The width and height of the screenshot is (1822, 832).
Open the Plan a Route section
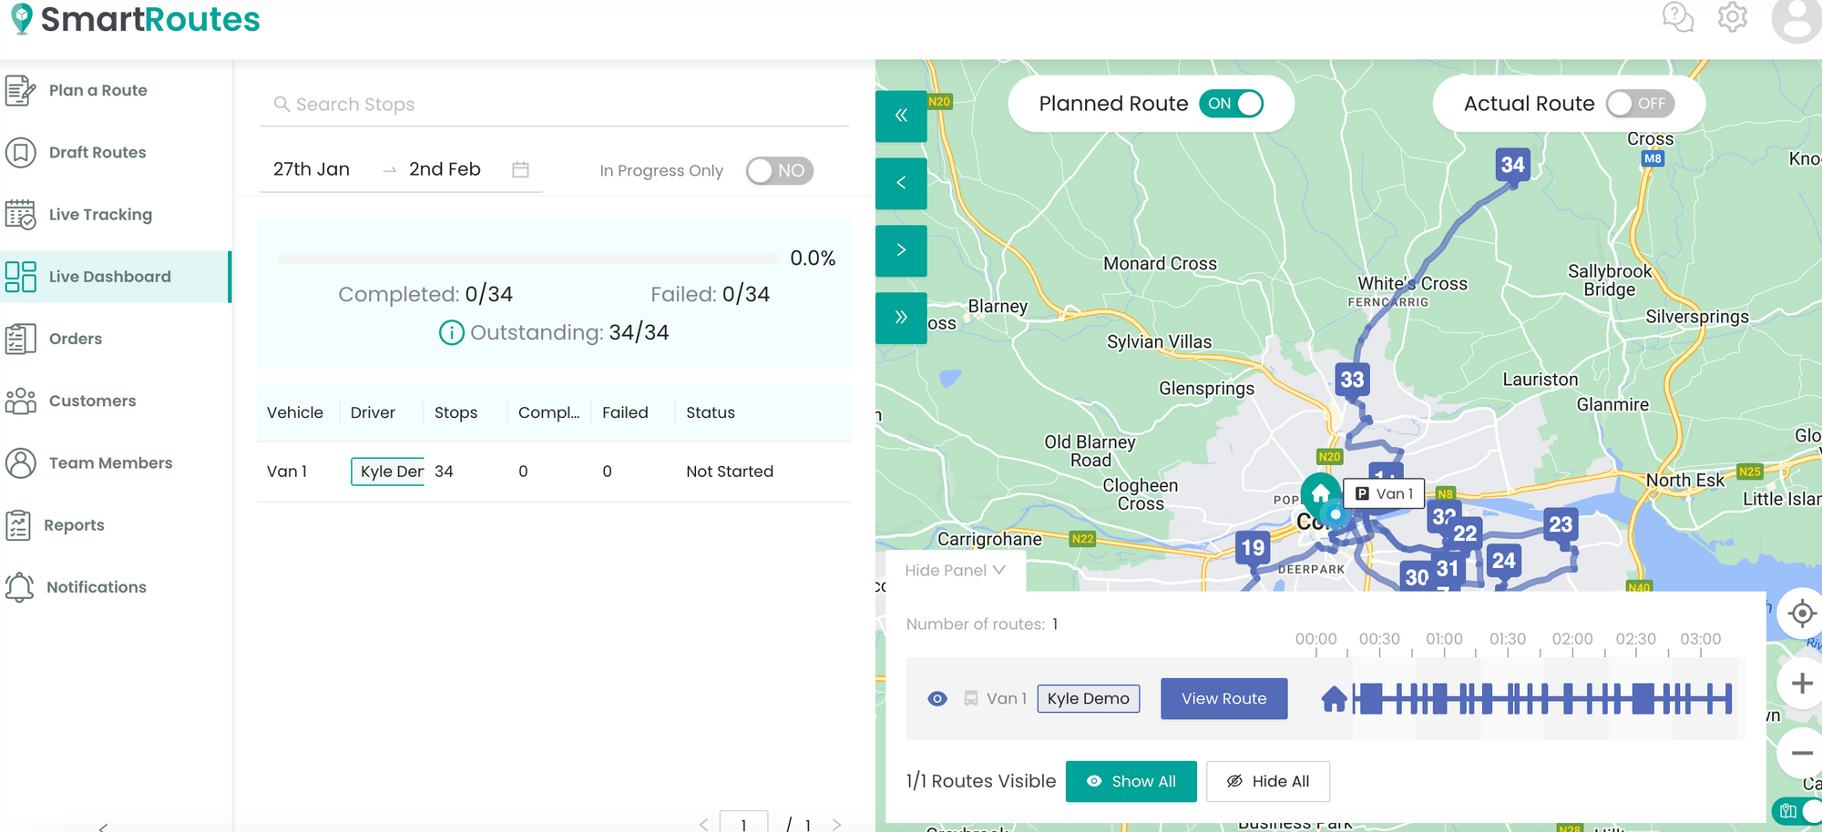point(97,90)
